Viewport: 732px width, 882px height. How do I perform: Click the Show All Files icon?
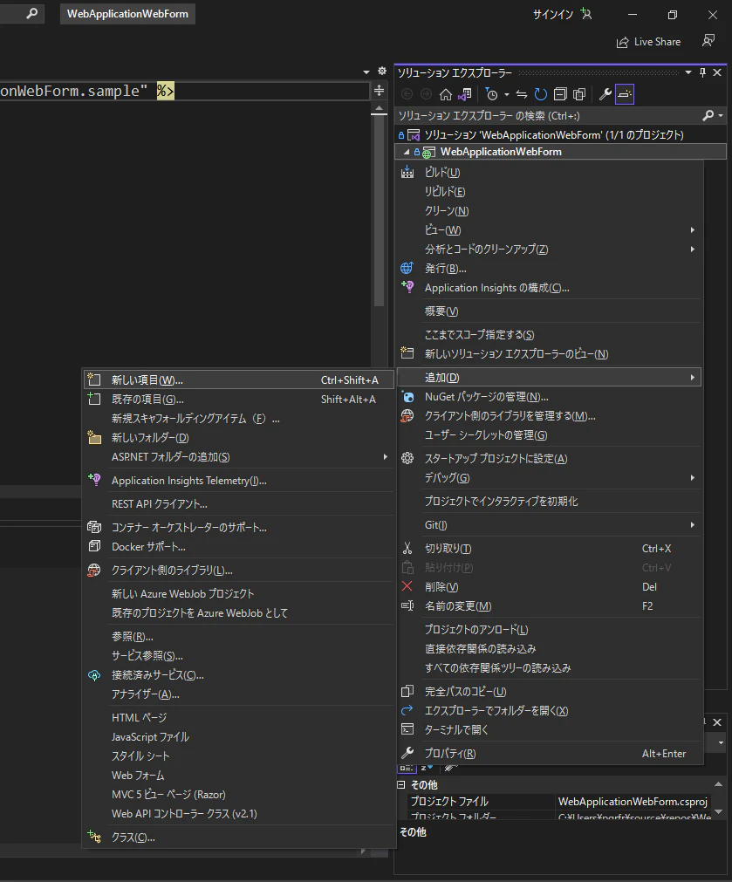(x=579, y=94)
